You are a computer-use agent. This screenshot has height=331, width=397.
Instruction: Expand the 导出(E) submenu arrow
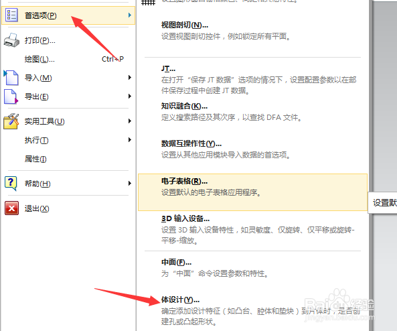[x=130, y=96]
